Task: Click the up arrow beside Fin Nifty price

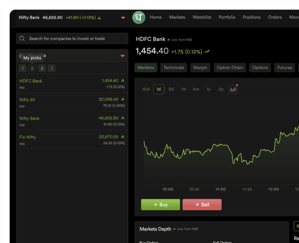Action: [123, 136]
